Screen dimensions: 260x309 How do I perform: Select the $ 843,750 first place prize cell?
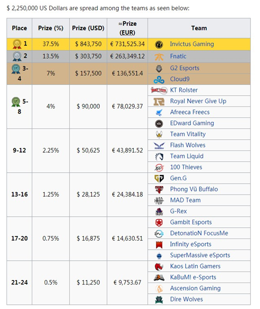point(88,44)
